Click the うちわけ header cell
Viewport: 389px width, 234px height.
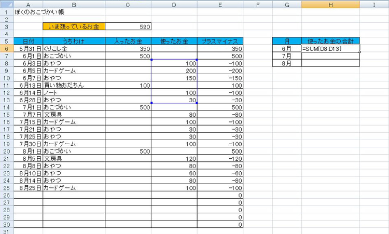point(74,41)
